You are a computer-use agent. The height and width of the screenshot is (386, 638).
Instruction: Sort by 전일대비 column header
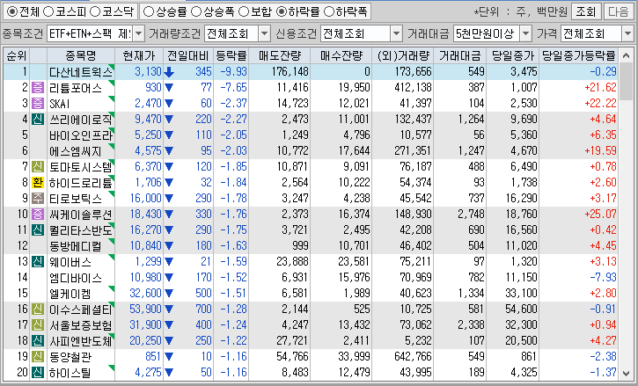[188, 55]
